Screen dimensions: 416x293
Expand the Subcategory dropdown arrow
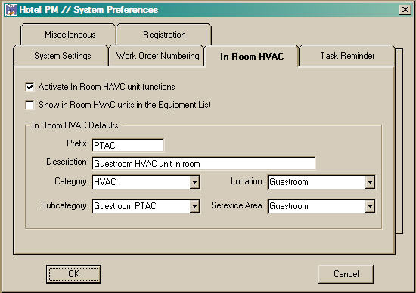[194, 206]
